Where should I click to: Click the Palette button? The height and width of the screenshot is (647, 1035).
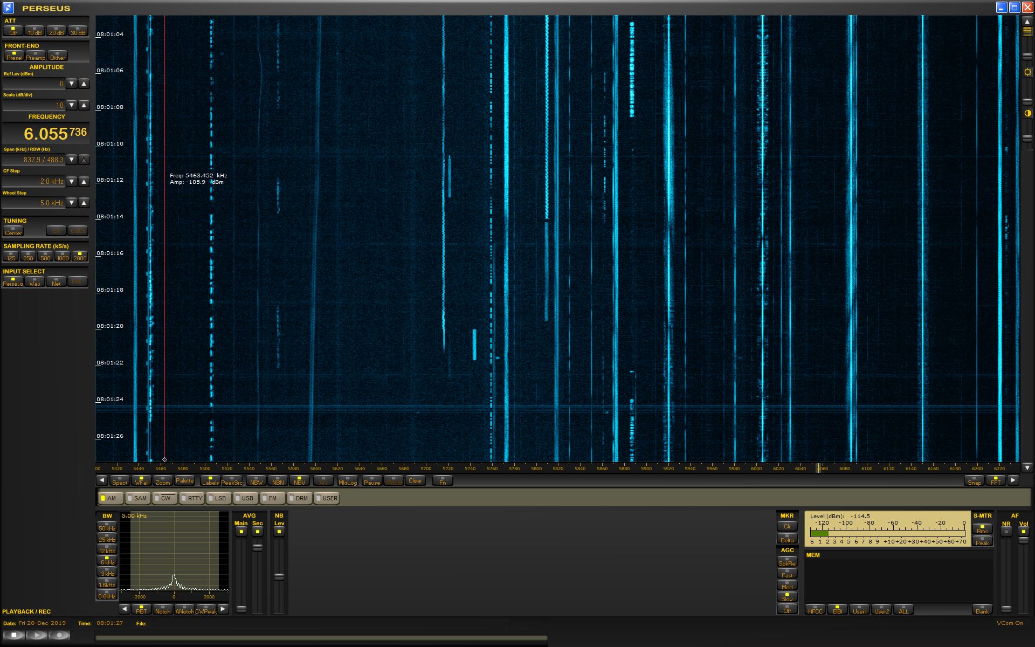point(184,480)
